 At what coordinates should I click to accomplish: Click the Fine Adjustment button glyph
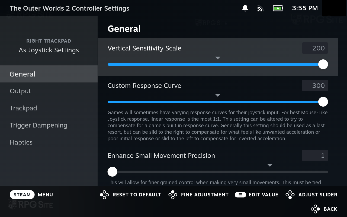tap(173, 195)
